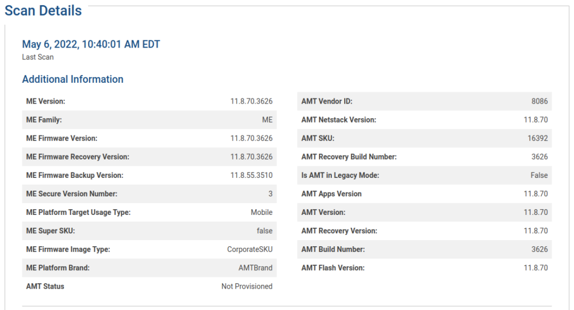Select the AMTBrand platform brand value

(255, 268)
